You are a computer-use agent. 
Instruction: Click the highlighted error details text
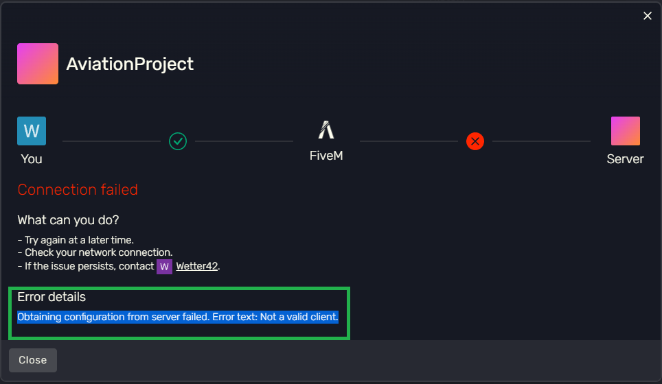tap(178, 317)
